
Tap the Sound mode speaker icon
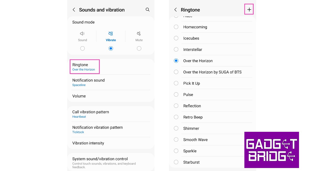(82, 34)
